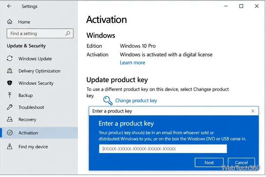Click the 'Enter a product key' dialog title bar text
The width and height of the screenshot is (266, 177).
point(112,111)
